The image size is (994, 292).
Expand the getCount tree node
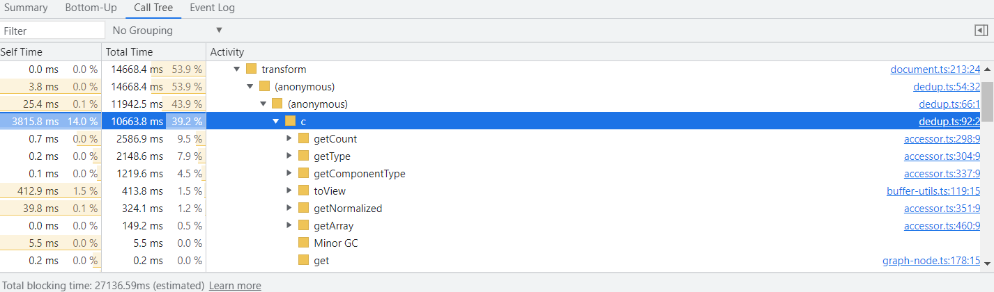[289, 139]
